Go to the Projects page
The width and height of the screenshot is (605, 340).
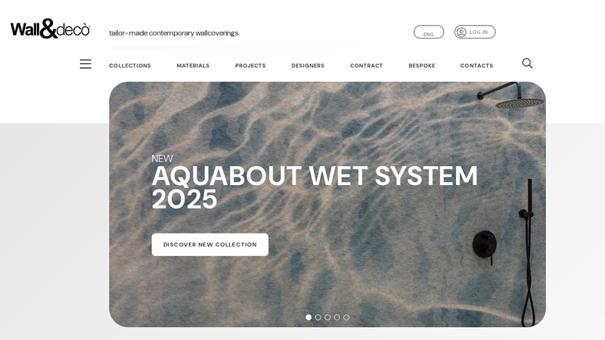(x=250, y=66)
